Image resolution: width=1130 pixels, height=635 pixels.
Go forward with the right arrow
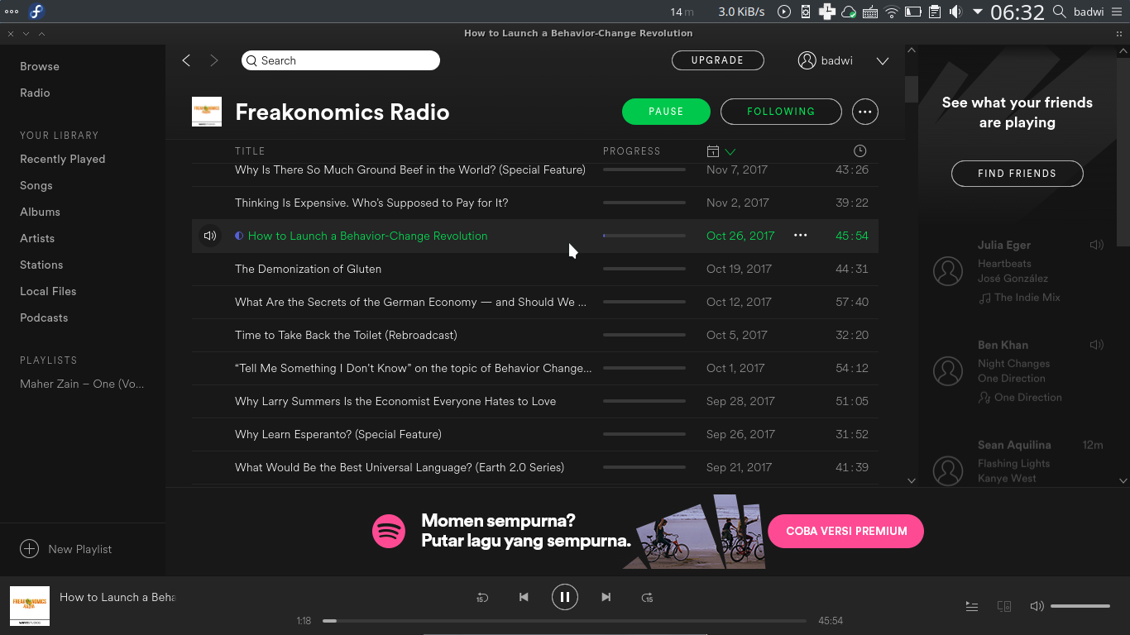[x=214, y=60]
